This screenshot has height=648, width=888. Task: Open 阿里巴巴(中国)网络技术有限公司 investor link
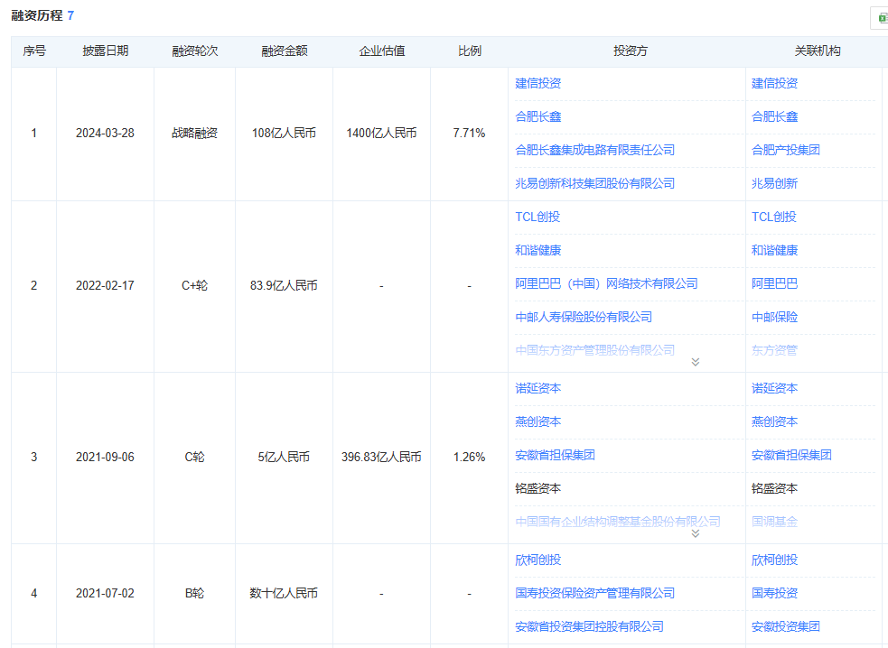pos(606,283)
